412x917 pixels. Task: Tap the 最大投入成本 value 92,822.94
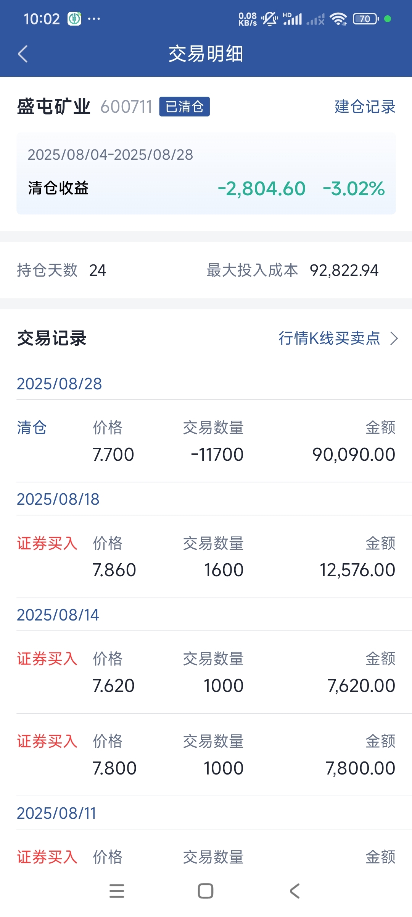[x=344, y=271]
